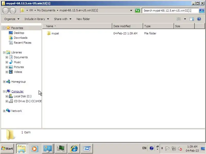Launch Windows Media Player from taskbar
The width and height of the screenshot is (206, 154).
click(x=35, y=149)
